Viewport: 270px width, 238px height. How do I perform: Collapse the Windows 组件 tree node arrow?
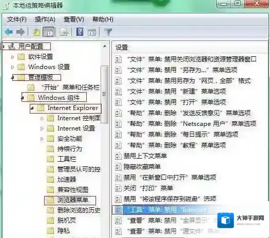point(23,98)
